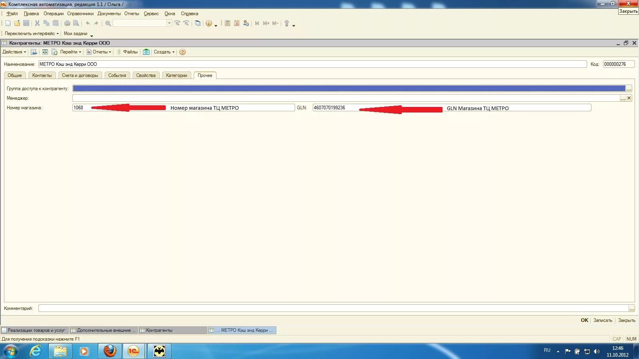Click the OK button
The width and height of the screenshot is (639, 359).
[584, 320]
